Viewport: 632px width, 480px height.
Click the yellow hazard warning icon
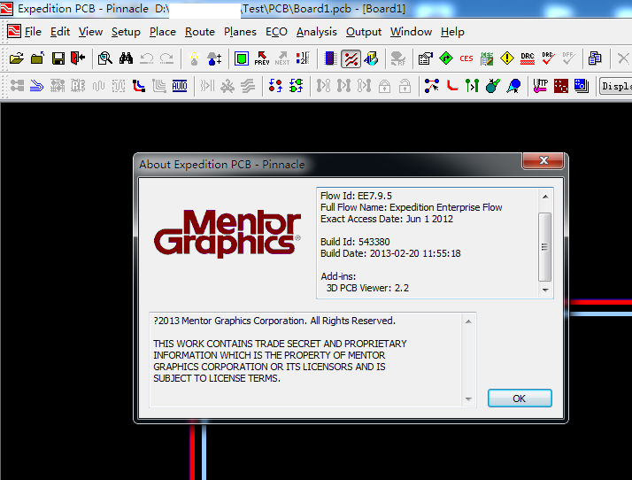click(x=507, y=58)
